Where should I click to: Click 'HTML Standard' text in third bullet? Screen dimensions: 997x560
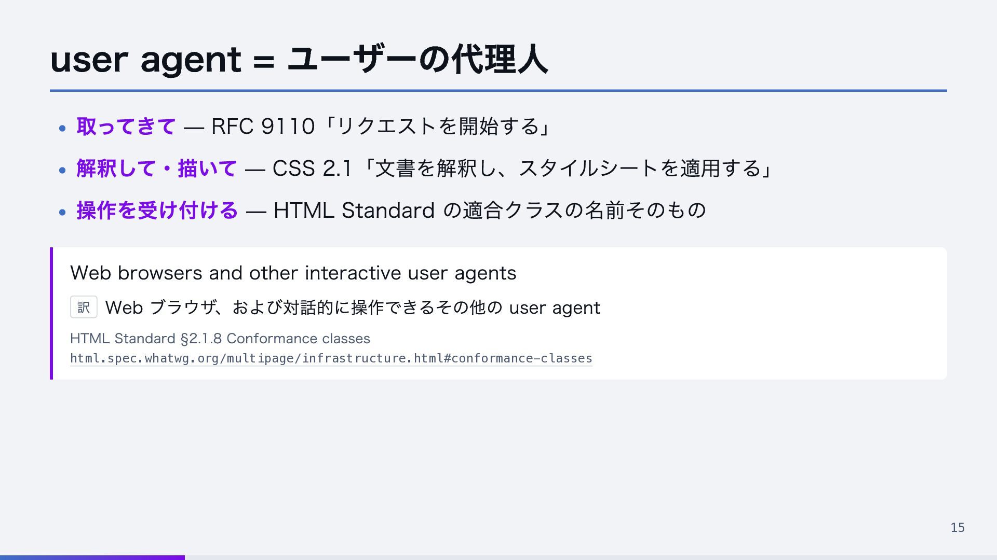point(354,210)
